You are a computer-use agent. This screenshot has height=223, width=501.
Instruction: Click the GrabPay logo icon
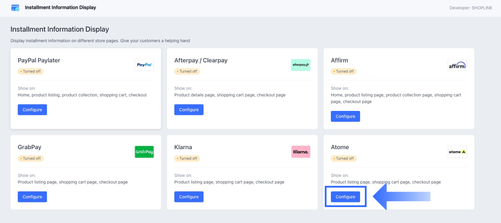click(x=144, y=152)
